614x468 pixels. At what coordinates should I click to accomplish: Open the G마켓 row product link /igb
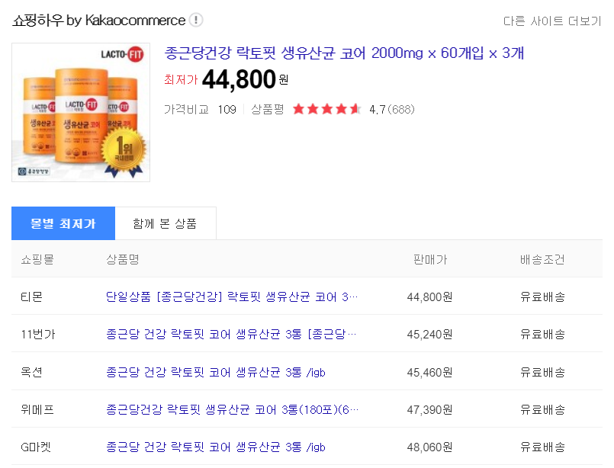216,447
